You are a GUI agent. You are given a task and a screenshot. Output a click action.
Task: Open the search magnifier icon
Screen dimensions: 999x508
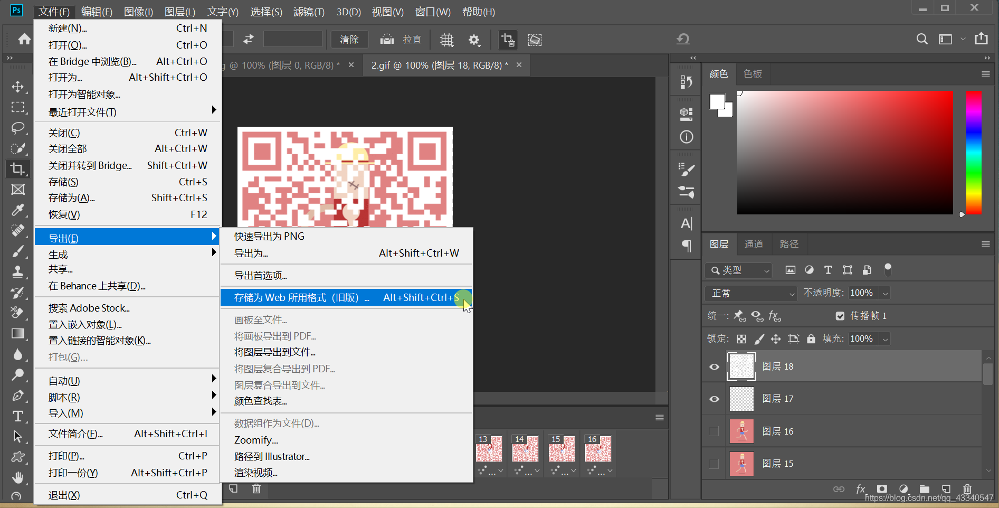click(922, 39)
